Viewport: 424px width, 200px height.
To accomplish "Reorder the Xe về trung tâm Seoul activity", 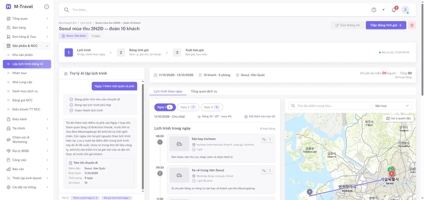I will pos(264,171).
